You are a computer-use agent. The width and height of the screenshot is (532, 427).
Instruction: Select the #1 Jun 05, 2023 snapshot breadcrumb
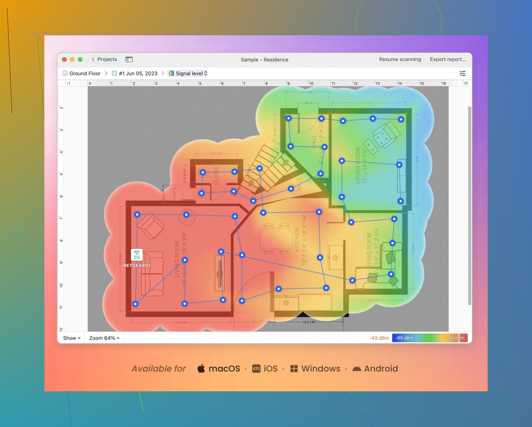pyautogui.click(x=138, y=73)
